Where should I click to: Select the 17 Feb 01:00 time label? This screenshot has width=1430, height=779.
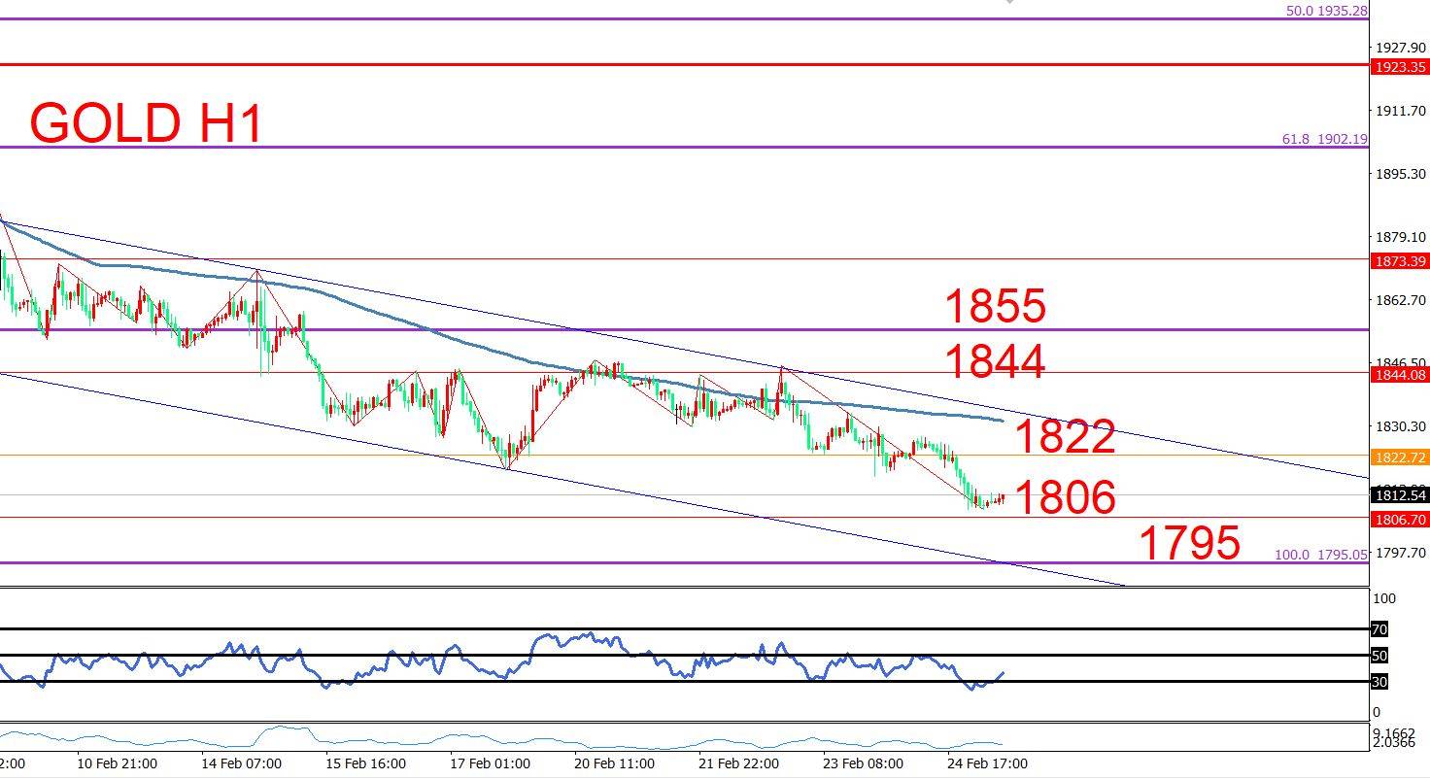click(x=491, y=763)
